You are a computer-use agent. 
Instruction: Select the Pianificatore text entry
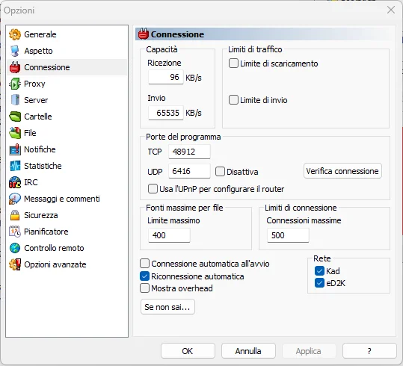click(46, 232)
